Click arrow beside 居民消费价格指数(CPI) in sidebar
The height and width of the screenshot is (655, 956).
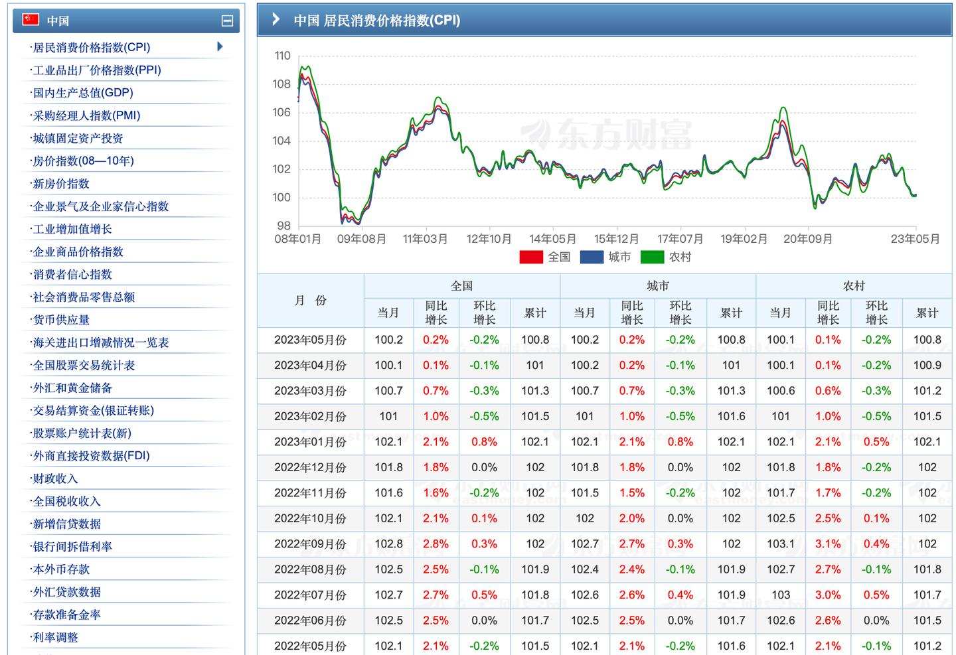(220, 46)
